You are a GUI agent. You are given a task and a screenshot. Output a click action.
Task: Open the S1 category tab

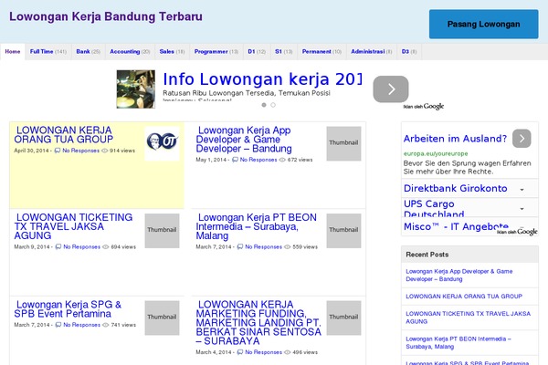(x=284, y=52)
